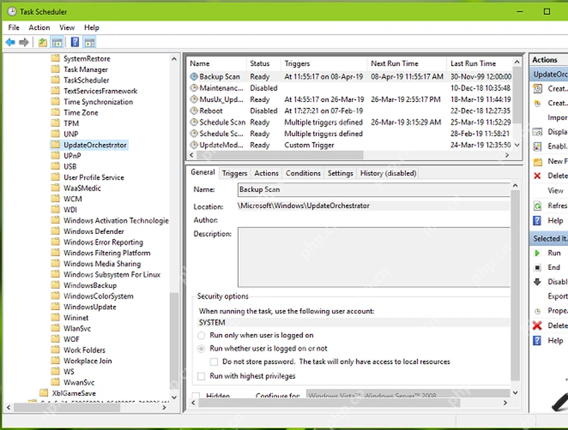Sort by the Status column header

pos(263,63)
